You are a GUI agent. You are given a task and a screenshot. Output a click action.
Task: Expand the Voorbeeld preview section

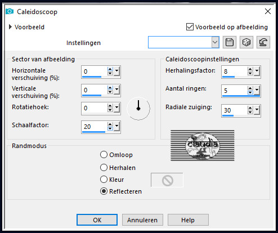[x=10, y=27]
